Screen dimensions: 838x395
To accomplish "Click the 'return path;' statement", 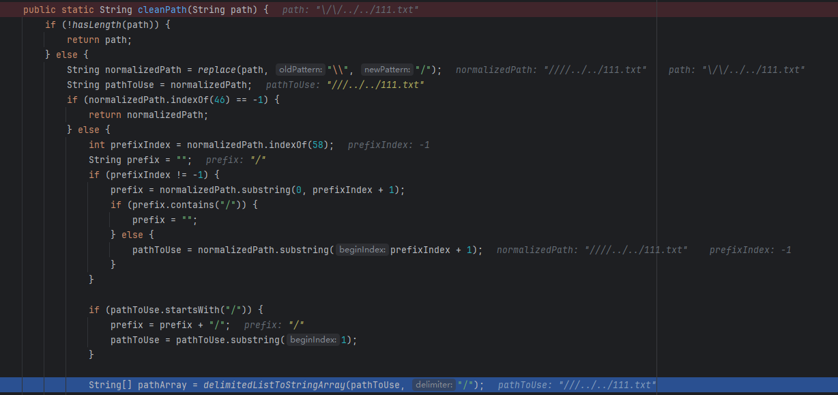I will (x=99, y=40).
